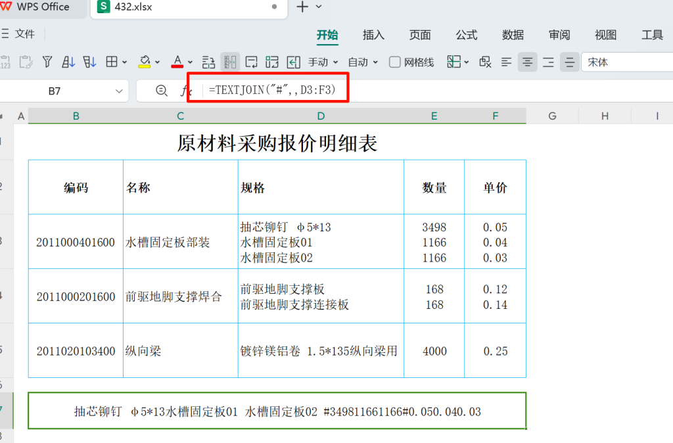Apply the red font color A

[177, 62]
